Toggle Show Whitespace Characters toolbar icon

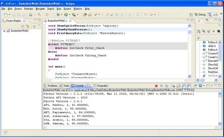tap(122, 14)
